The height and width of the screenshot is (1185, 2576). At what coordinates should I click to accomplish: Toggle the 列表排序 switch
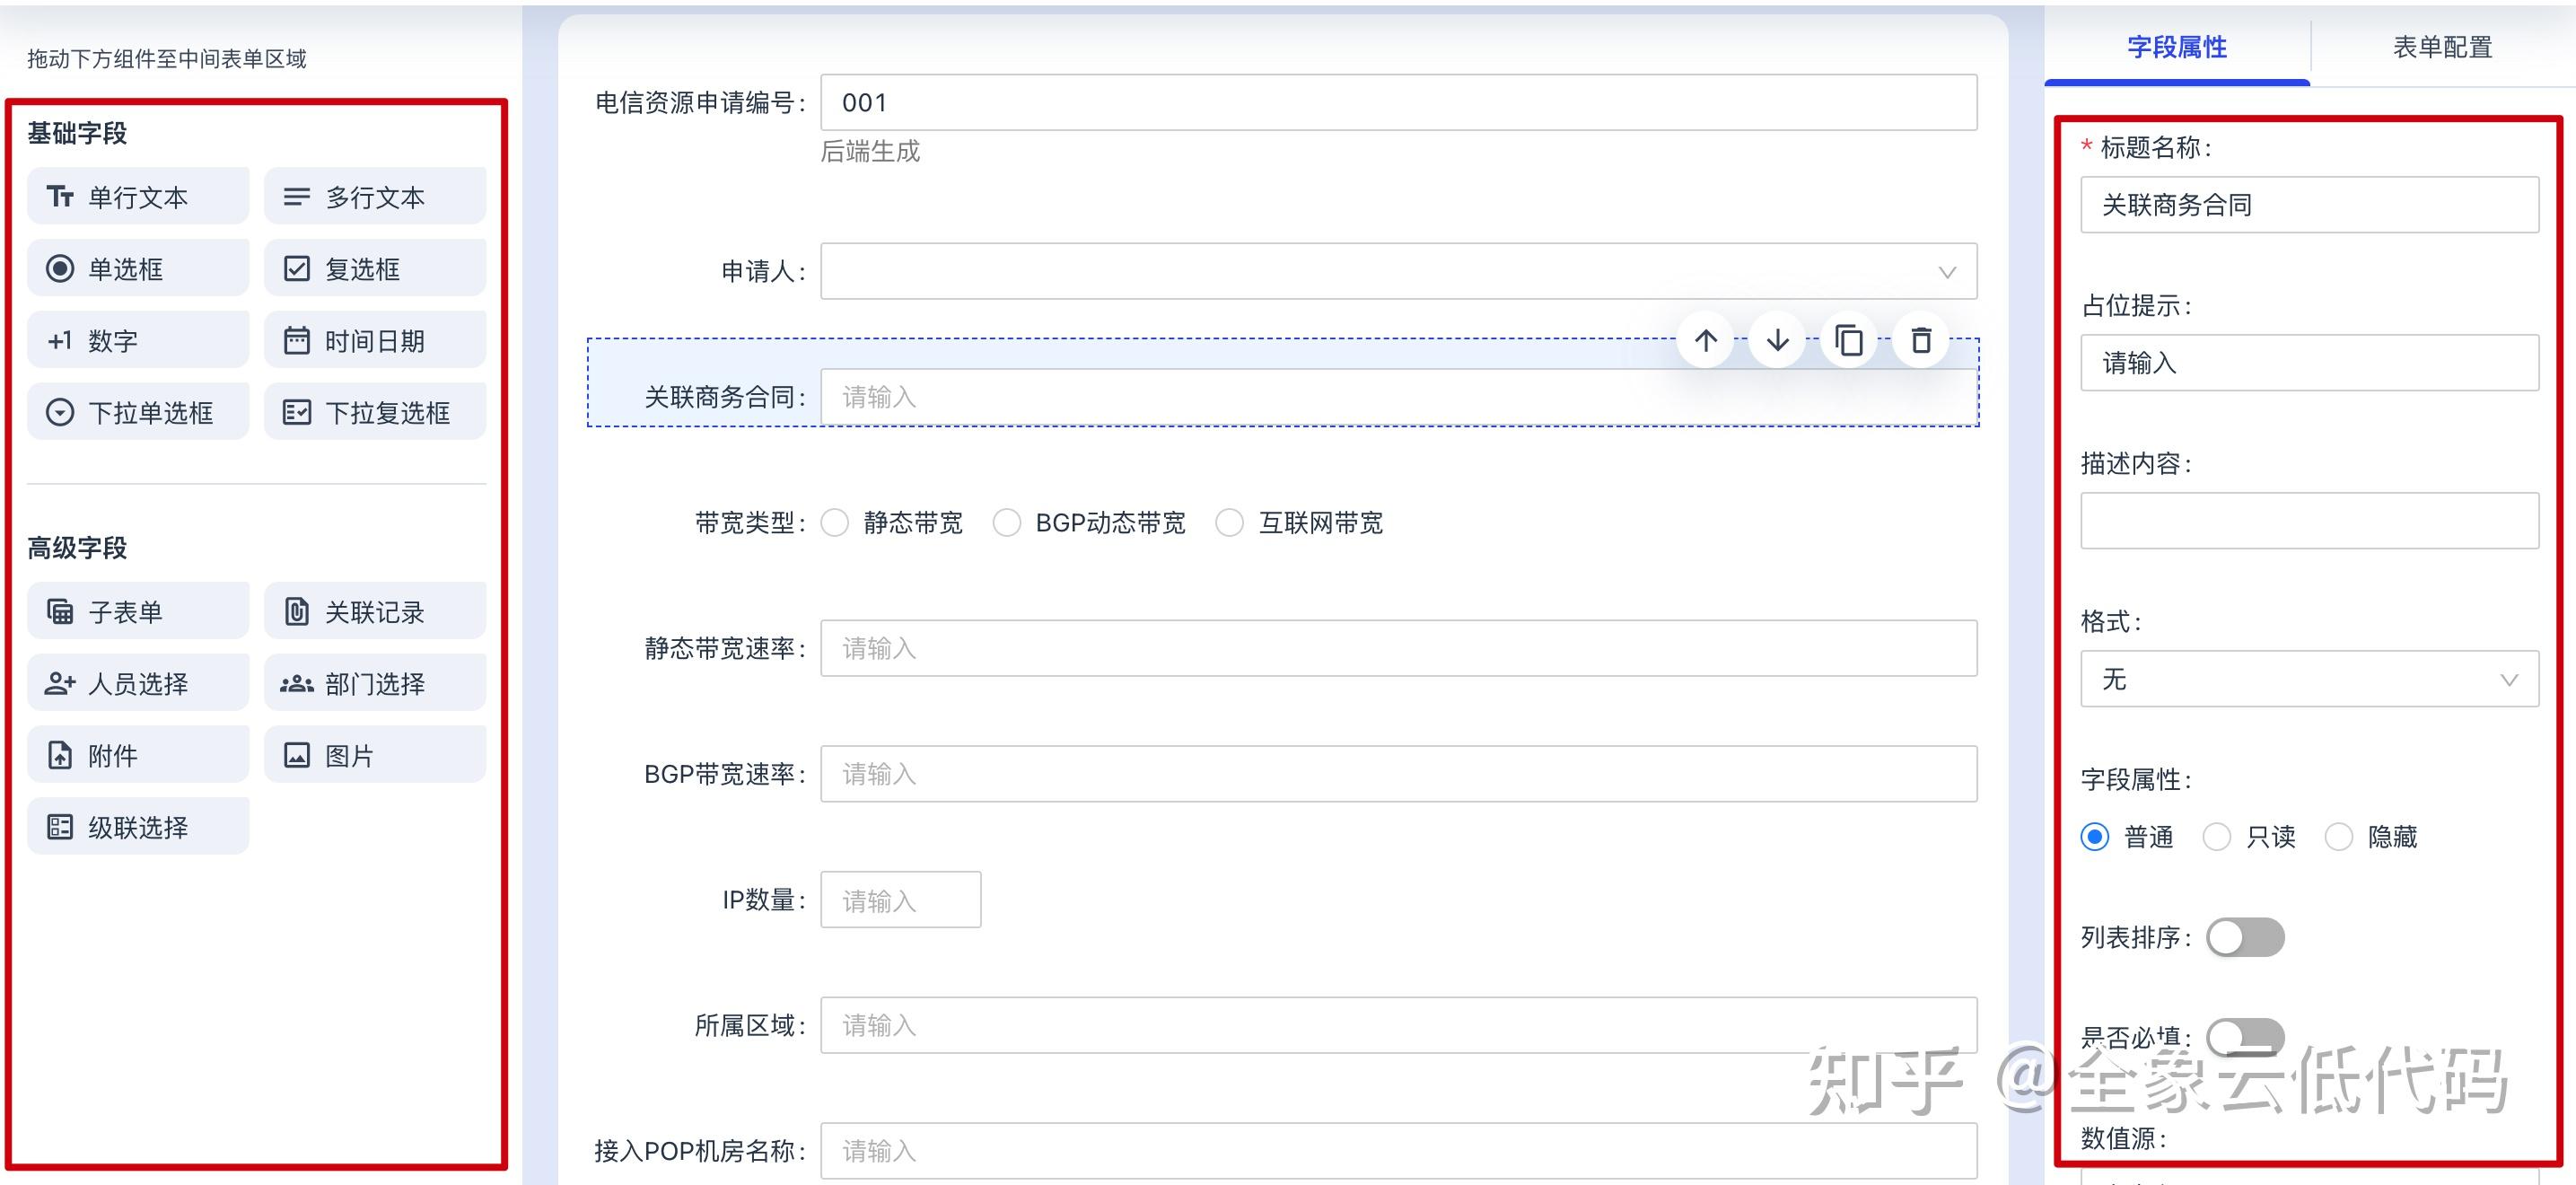(x=2246, y=937)
